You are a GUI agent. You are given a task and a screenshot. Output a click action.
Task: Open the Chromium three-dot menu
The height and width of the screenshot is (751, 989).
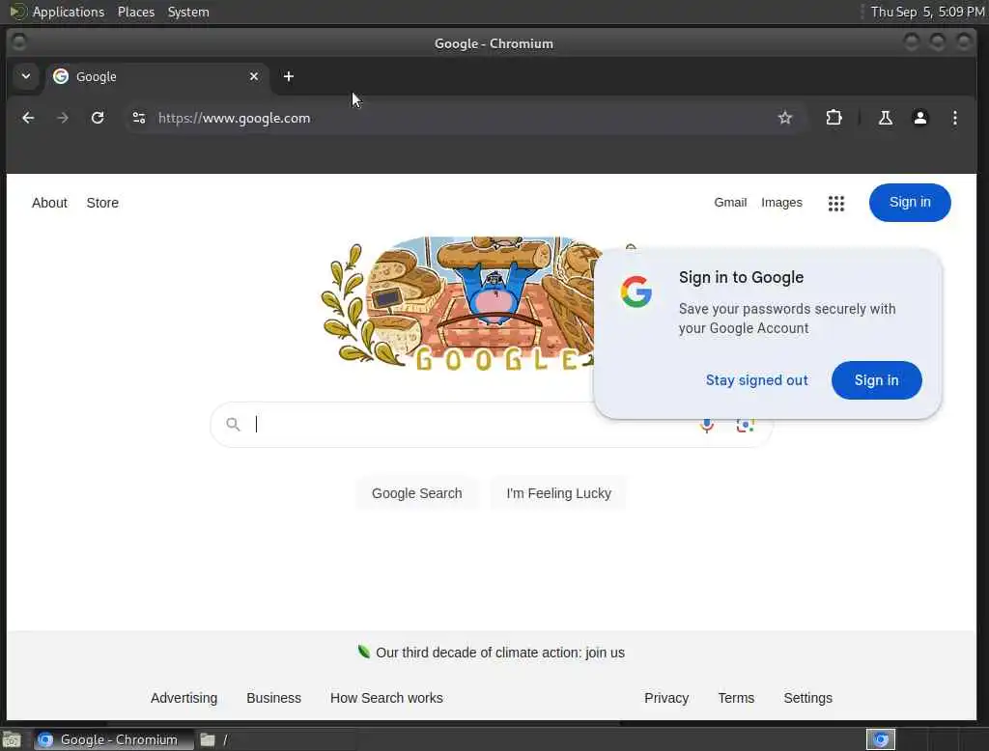tap(955, 118)
